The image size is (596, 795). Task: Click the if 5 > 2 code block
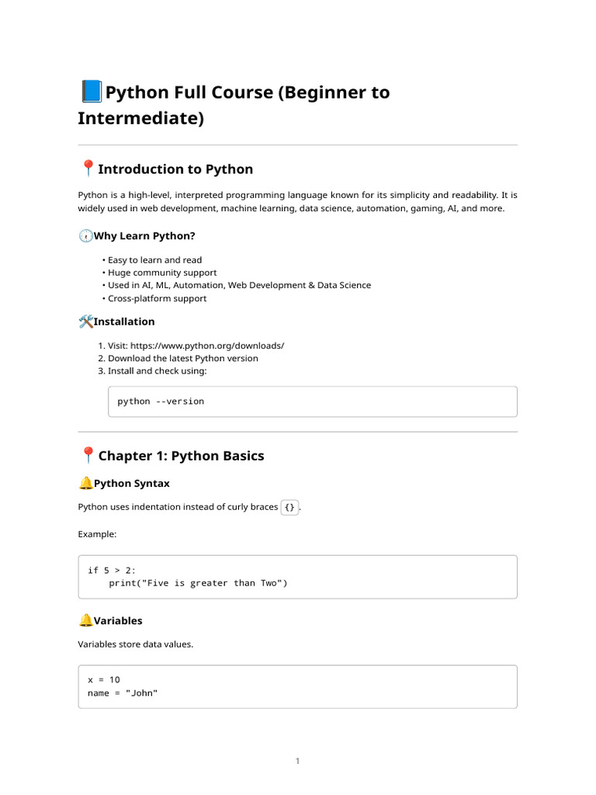click(x=297, y=576)
